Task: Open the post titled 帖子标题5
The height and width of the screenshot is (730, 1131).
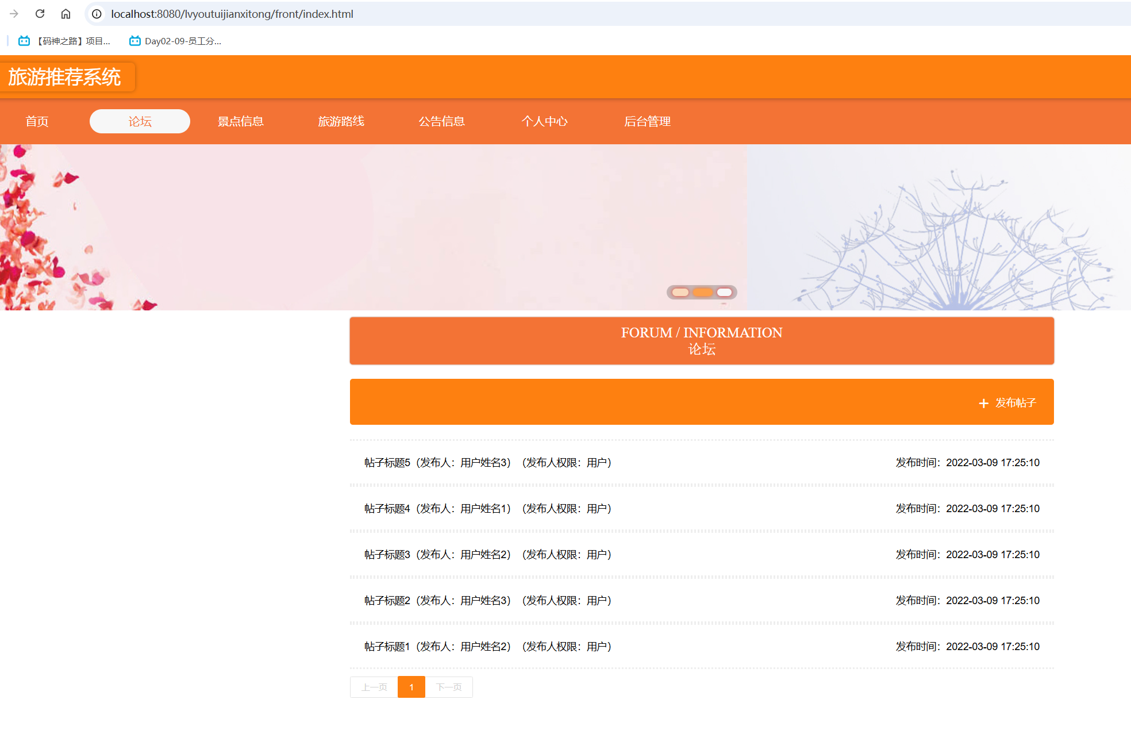Action: point(387,463)
